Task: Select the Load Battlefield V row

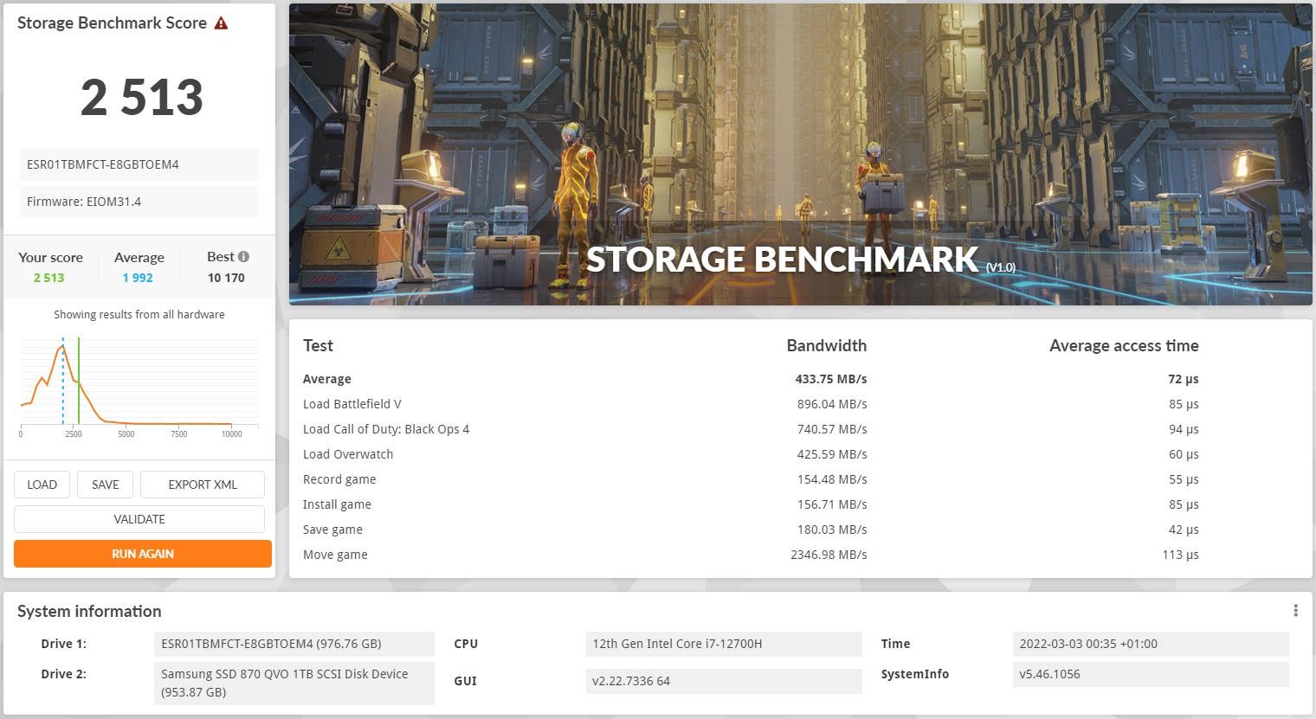Action: coord(751,404)
